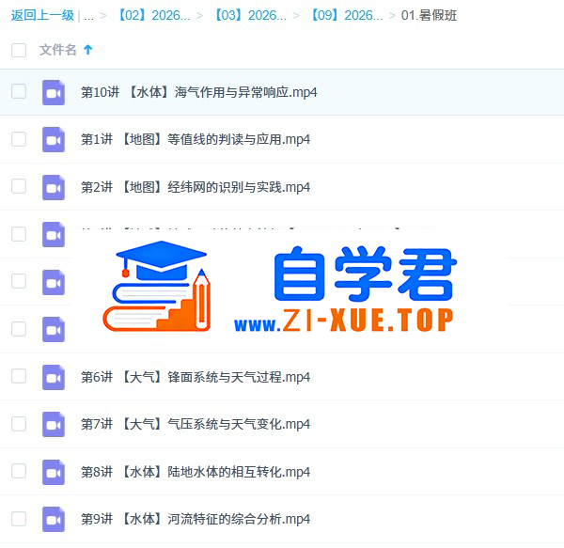Open video icon for 第1讲 等值线的判读与应用
The image size is (564, 548).
(x=54, y=139)
